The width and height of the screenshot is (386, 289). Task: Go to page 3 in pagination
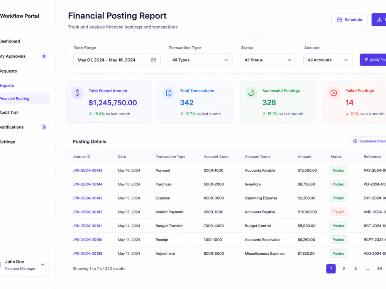[x=356, y=269]
